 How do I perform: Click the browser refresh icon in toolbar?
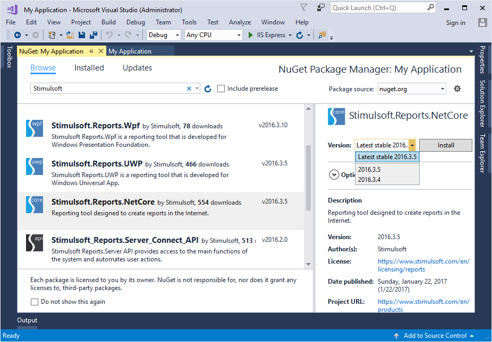300,35
